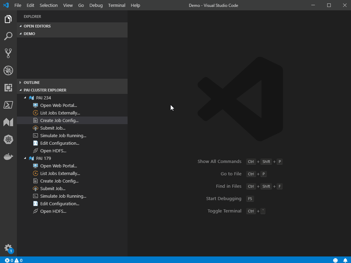Expand the Outline section
This screenshot has width=351, height=263.
click(20, 83)
